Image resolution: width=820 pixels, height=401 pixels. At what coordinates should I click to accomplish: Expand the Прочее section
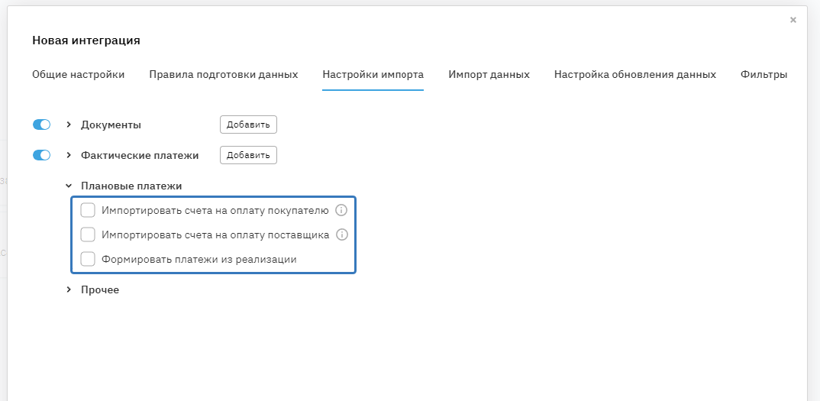[69, 290]
